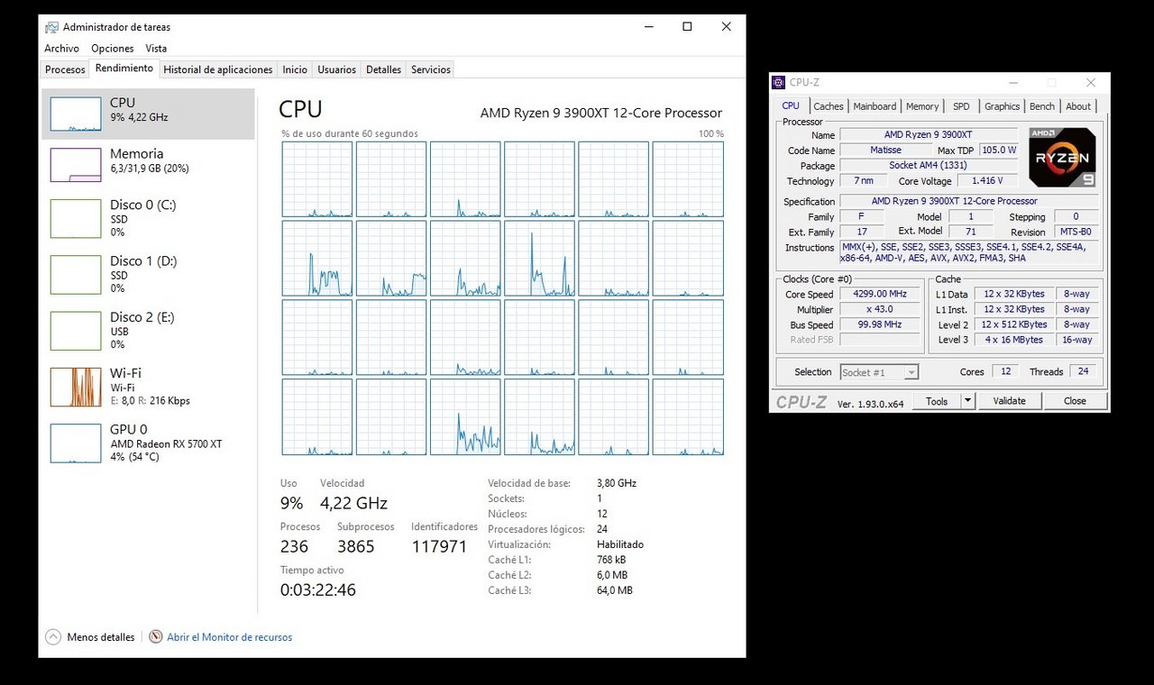Select the Wi-Fi performance item
Viewport: 1154px width, 685px height.
tap(149, 386)
